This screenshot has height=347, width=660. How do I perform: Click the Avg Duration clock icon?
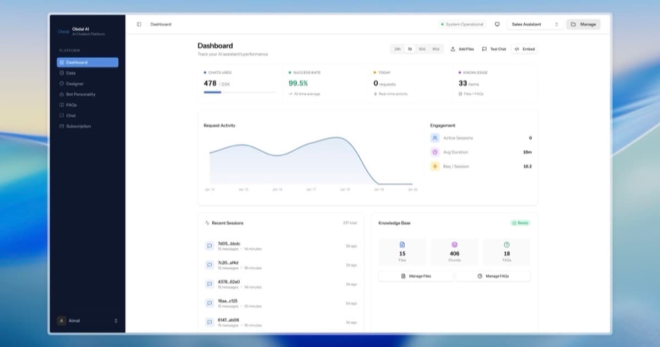click(x=435, y=152)
